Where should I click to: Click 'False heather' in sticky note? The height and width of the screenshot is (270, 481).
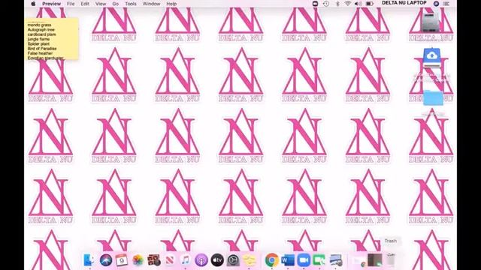(x=40, y=53)
